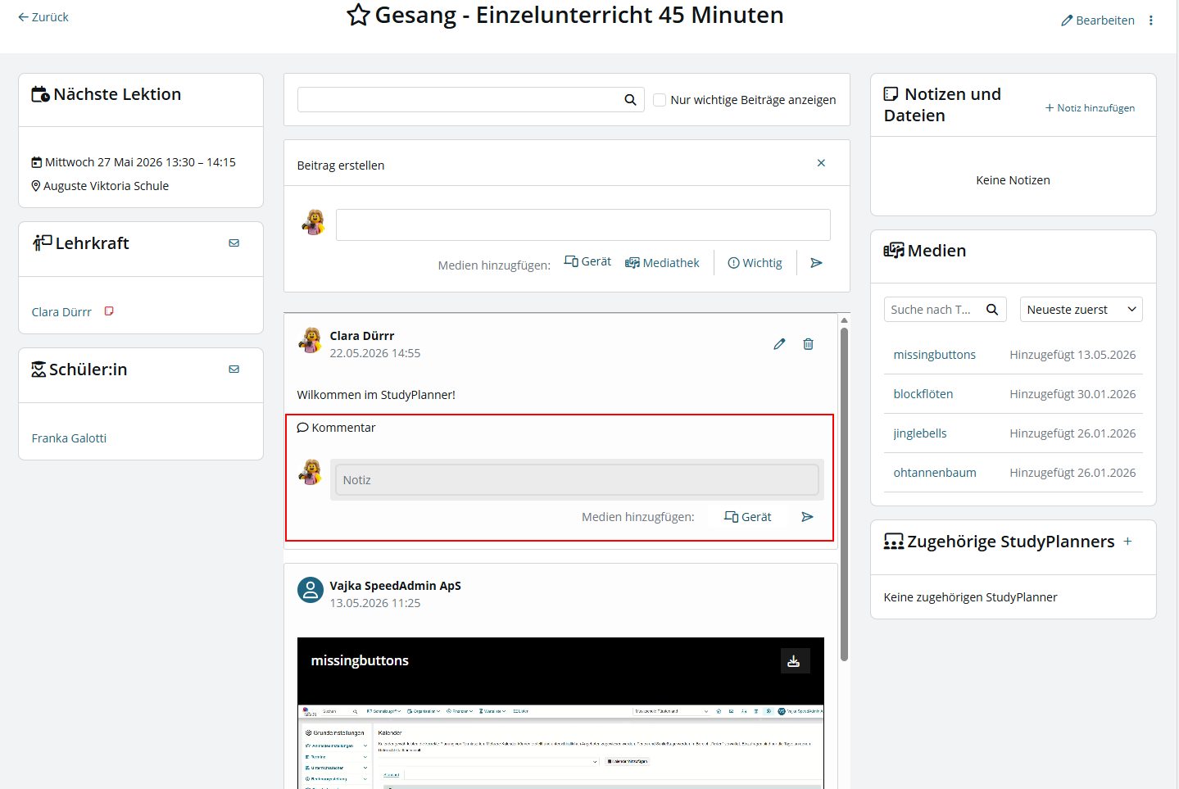Click the media search magnifier icon
The width and height of the screenshot is (1179, 789).
pyautogui.click(x=992, y=310)
